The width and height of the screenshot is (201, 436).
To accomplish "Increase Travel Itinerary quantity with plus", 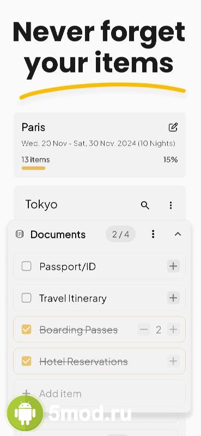I will click(173, 298).
